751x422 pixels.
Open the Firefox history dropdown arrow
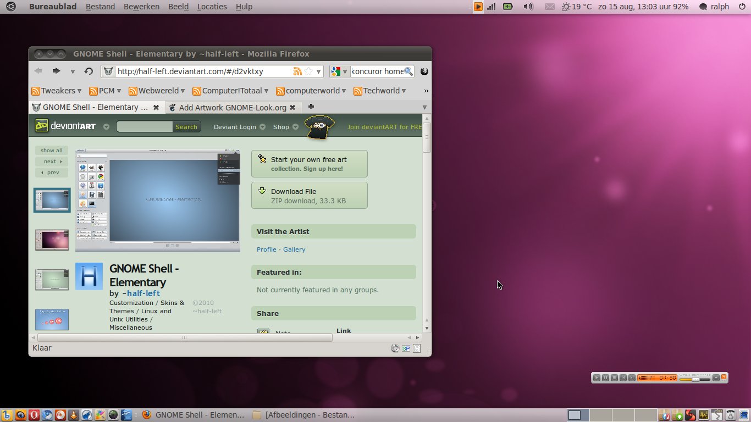pyautogui.click(x=72, y=71)
